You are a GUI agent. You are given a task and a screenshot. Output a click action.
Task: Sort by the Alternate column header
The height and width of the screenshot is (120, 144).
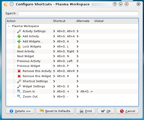pyautogui.click(x=84, y=21)
